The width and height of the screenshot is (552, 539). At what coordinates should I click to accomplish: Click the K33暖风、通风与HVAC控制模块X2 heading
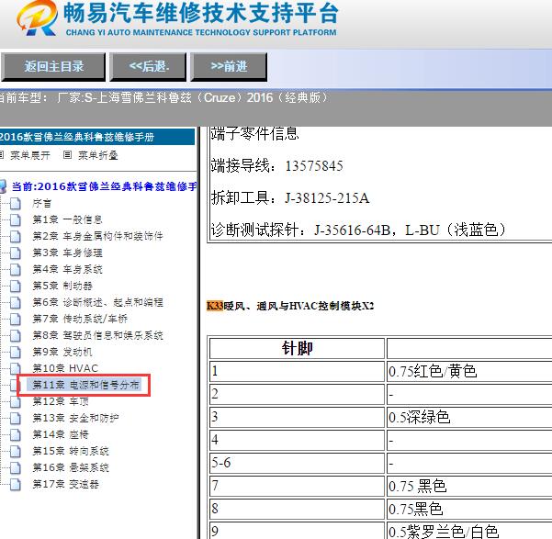tap(290, 306)
